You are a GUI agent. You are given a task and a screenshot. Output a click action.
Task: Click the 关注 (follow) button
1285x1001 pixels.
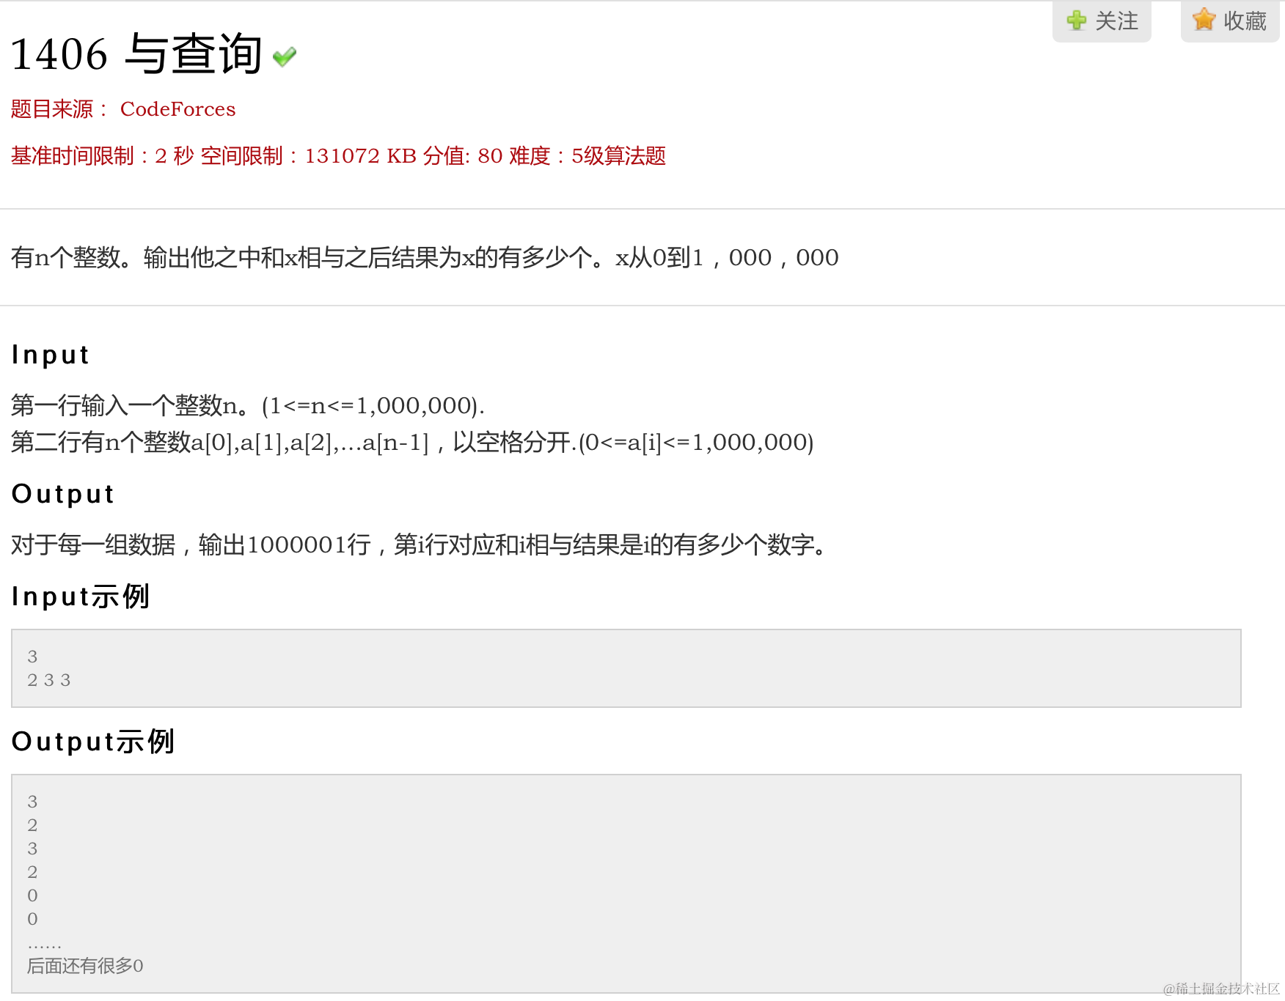click(x=1102, y=21)
